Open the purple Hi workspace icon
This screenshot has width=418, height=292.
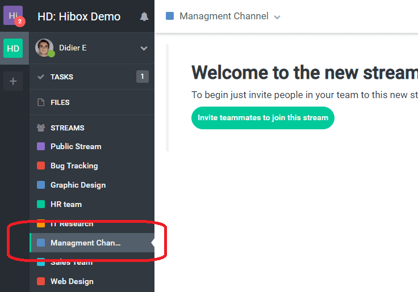(x=13, y=15)
